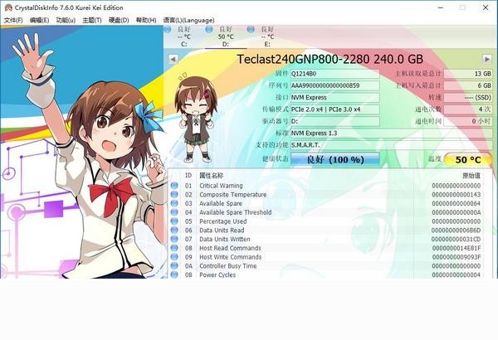The width and height of the screenshot is (498, 340).
Task: Close the CrystalDiskInfo window
Action: [486, 7]
